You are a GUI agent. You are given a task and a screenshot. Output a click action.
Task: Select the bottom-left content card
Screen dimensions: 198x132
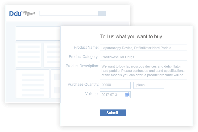[x=32, y=84]
